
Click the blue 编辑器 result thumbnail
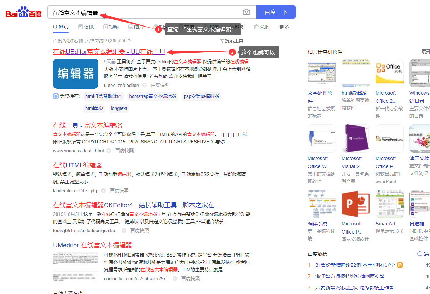[76, 73]
